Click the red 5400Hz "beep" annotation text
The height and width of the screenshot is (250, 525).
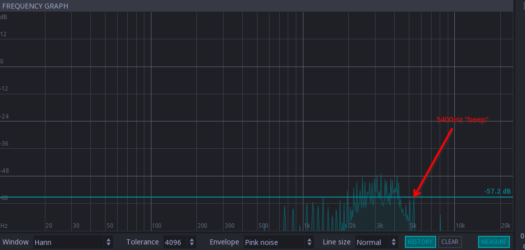463,119
